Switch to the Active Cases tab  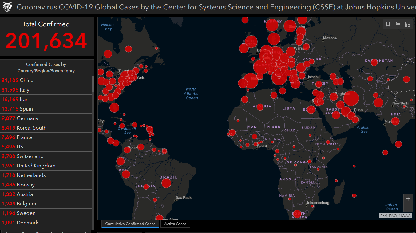pos(175,224)
